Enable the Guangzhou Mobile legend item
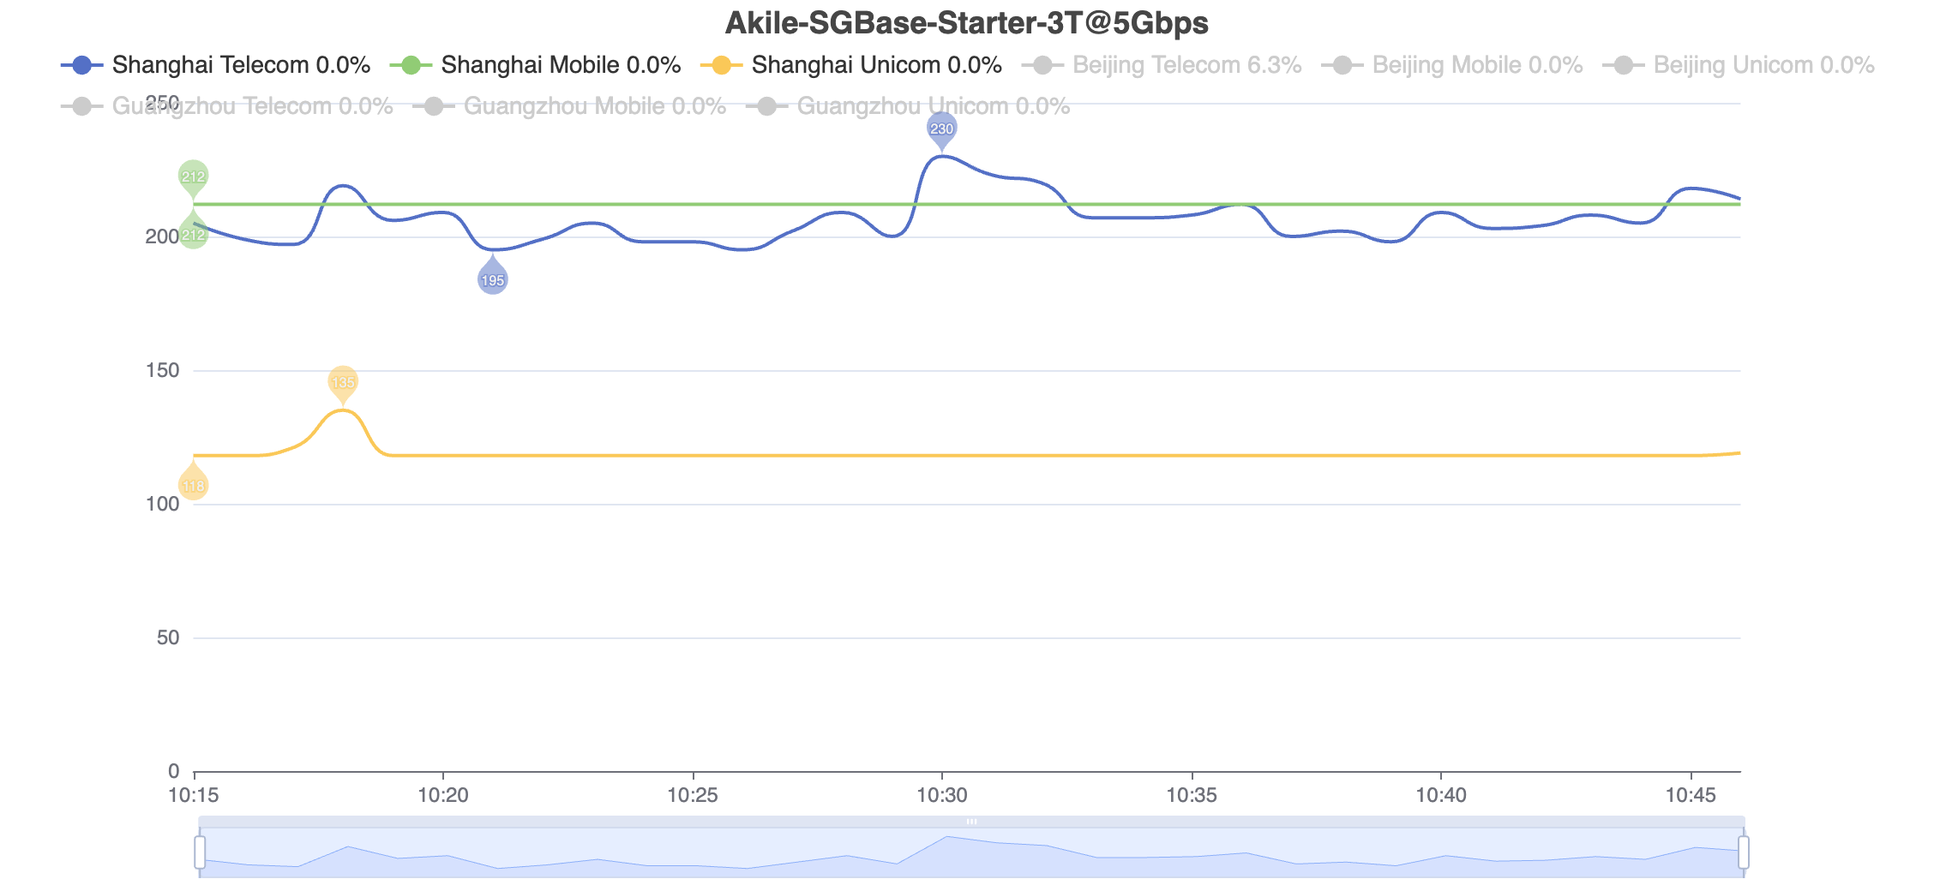The height and width of the screenshot is (891, 1934). coord(570,106)
